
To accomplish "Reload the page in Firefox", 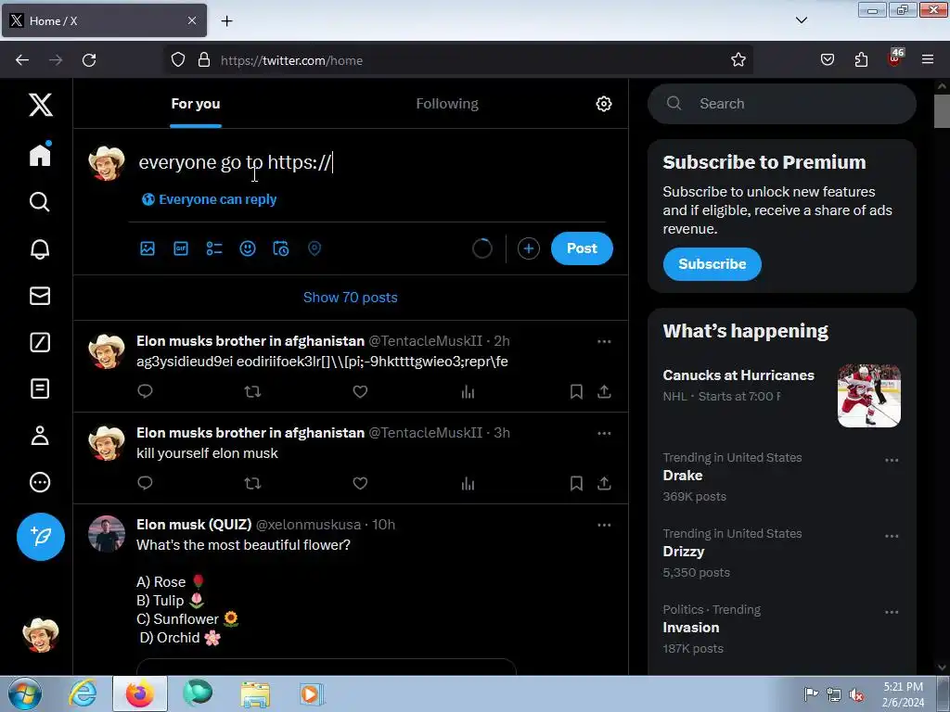I will (x=89, y=60).
